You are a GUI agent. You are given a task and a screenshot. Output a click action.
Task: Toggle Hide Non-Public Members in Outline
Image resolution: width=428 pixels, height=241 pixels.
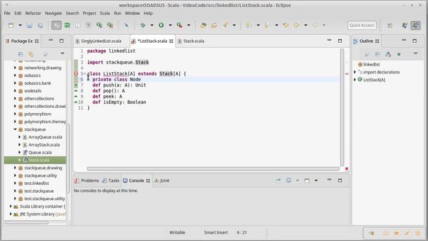399,54
